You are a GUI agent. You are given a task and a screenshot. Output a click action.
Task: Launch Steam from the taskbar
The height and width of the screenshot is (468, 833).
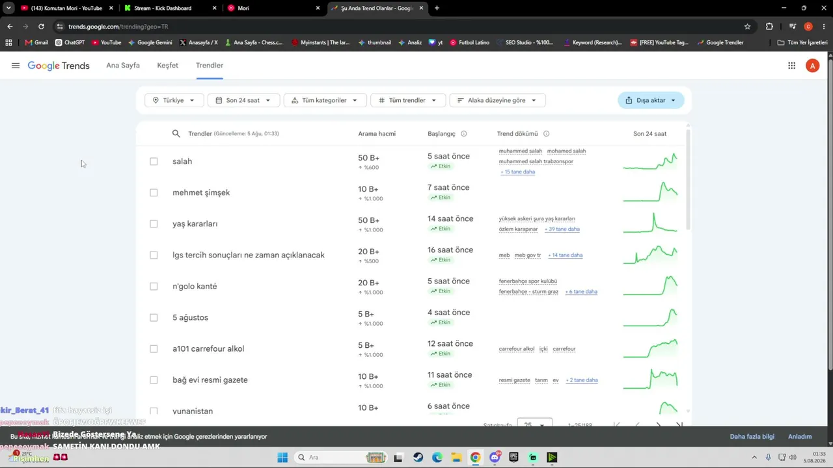418,458
